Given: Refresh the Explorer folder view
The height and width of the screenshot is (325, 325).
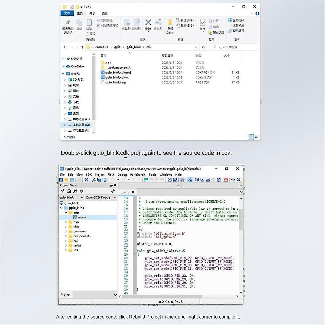Looking at the screenshot, I should pos(203,47).
